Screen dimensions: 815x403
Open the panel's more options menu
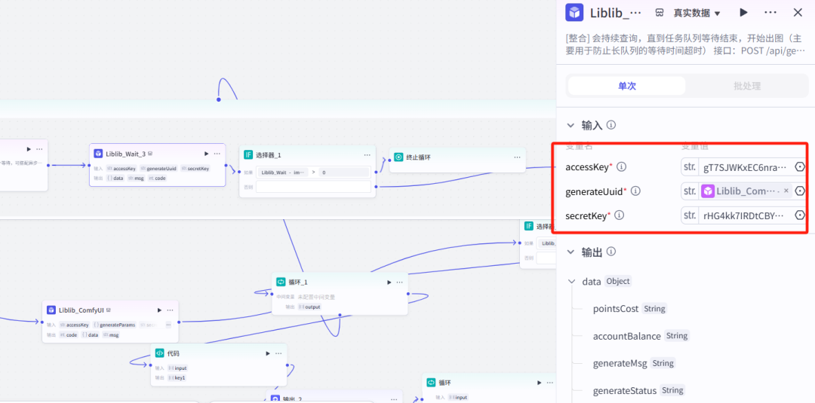click(770, 13)
